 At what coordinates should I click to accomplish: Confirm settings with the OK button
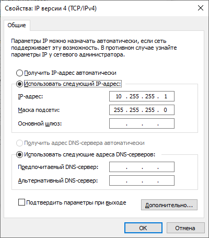pyautogui.click(x=143, y=228)
